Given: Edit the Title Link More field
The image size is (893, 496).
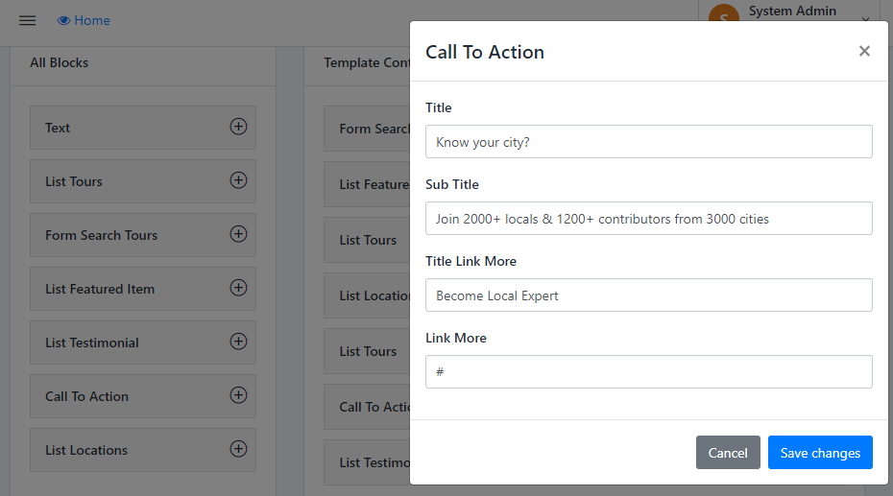Looking at the screenshot, I should (648, 295).
